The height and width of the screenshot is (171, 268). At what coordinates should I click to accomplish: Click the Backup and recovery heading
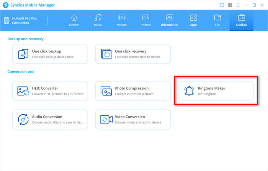(25, 39)
